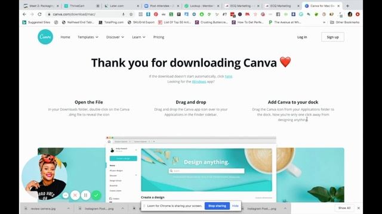382x214 pixels.
Task: Open SKUGrid Export bookmark
Action: pyautogui.click(x=141, y=23)
